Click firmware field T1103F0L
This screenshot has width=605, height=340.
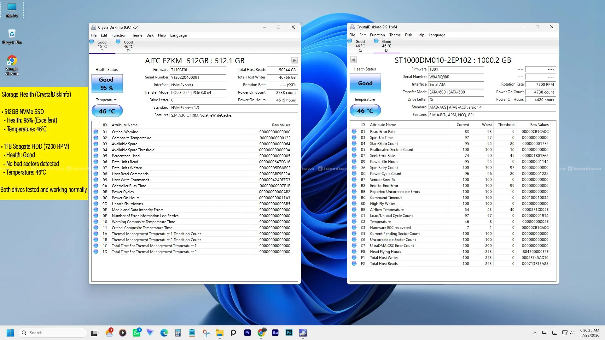click(198, 70)
